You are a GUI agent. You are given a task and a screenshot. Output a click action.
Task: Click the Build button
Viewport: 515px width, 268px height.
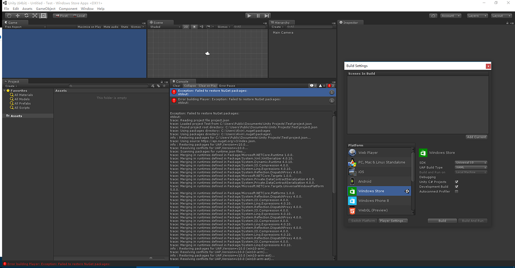coord(442,221)
